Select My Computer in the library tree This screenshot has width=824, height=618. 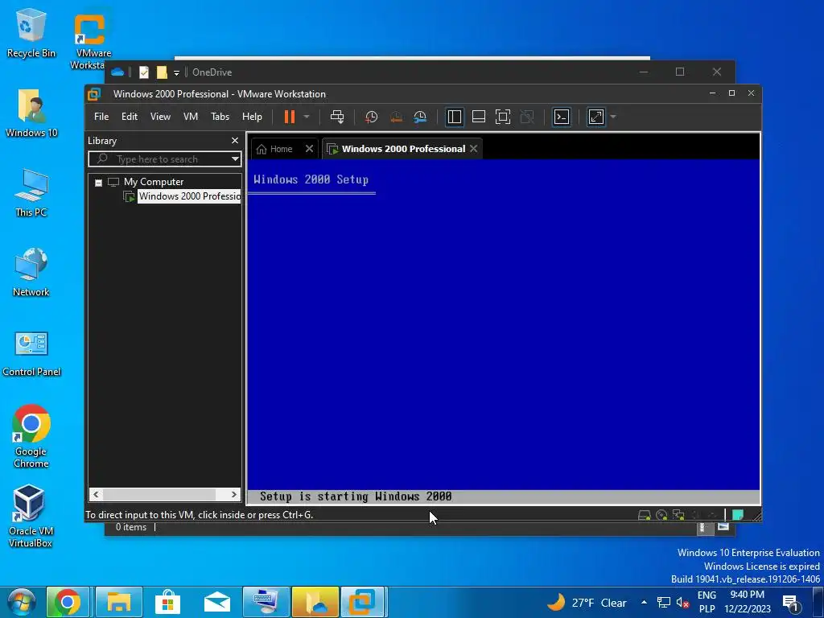[154, 182]
